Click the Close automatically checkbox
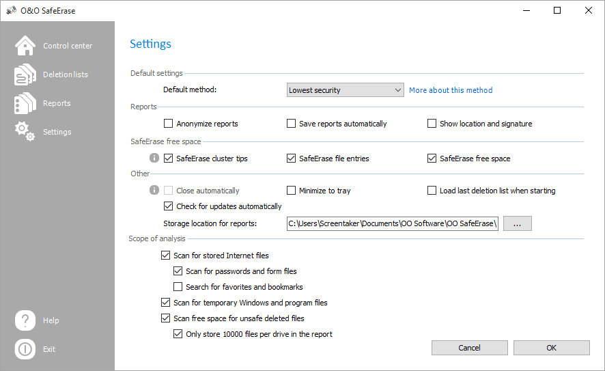Image resolution: width=605 pixels, height=371 pixels. [x=168, y=191]
